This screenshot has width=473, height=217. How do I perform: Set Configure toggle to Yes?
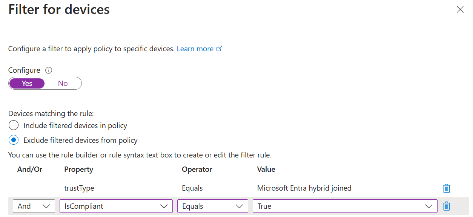[27, 83]
